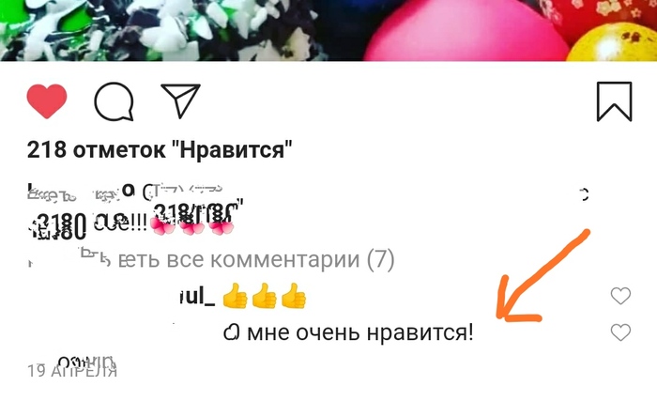
Task: Open profile of commenter ending in "ul_"
Action: tap(197, 297)
